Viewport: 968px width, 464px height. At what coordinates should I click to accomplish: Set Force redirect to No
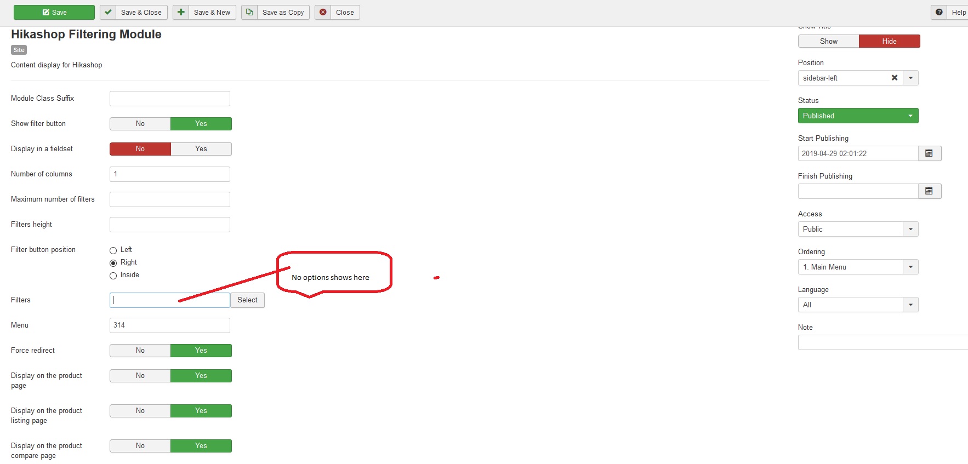(x=140, y=351)
